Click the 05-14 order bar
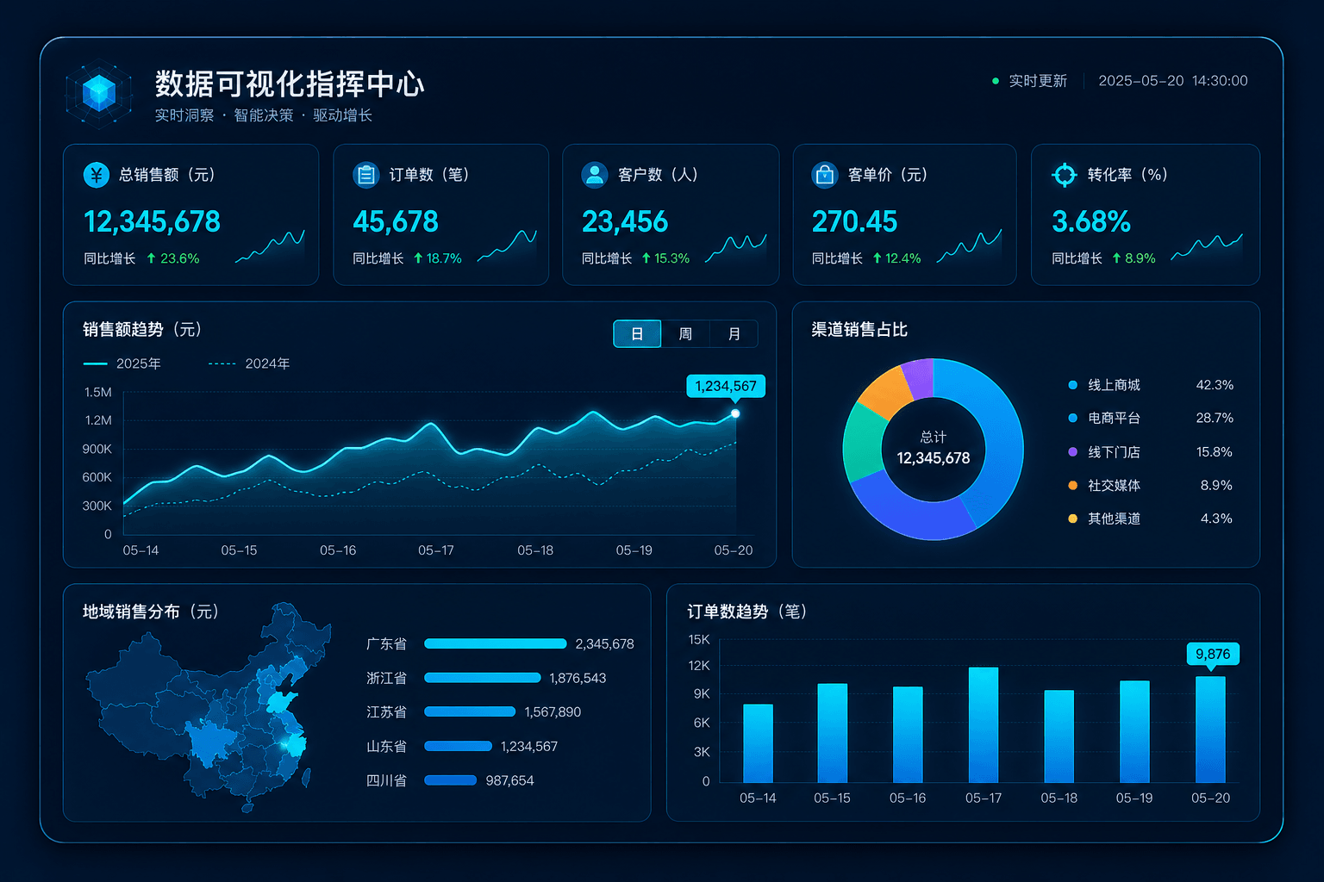Viewport: 1324px width, 882px height. pos(758,743)
